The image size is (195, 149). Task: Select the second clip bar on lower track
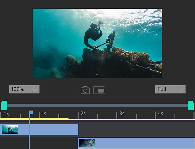pyautogui.click(x=136, y=143)
